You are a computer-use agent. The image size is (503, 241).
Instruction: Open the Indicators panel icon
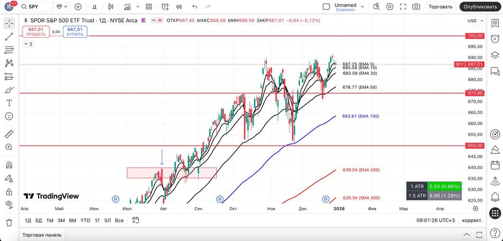(x=128, y=7)
